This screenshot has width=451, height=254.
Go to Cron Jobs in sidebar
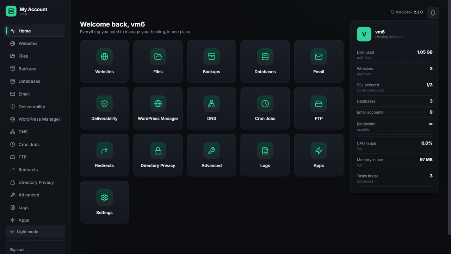point(35,145)
